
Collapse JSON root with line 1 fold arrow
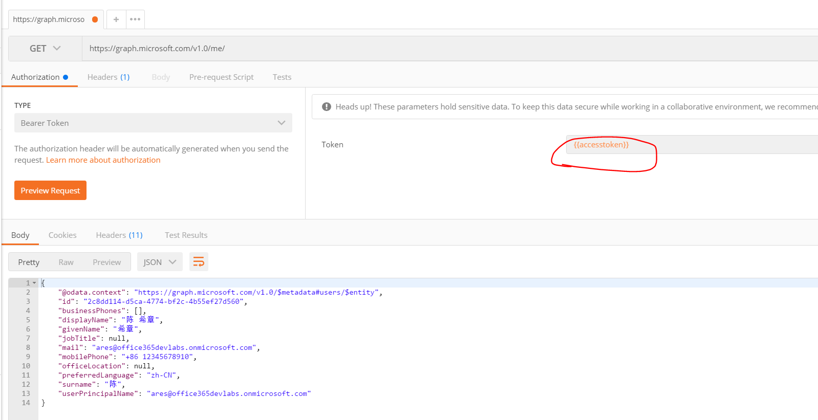34,283
